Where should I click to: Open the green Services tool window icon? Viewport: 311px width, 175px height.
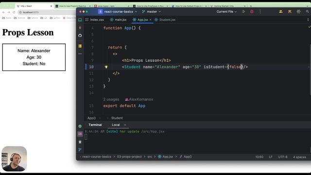pos(80,126)
